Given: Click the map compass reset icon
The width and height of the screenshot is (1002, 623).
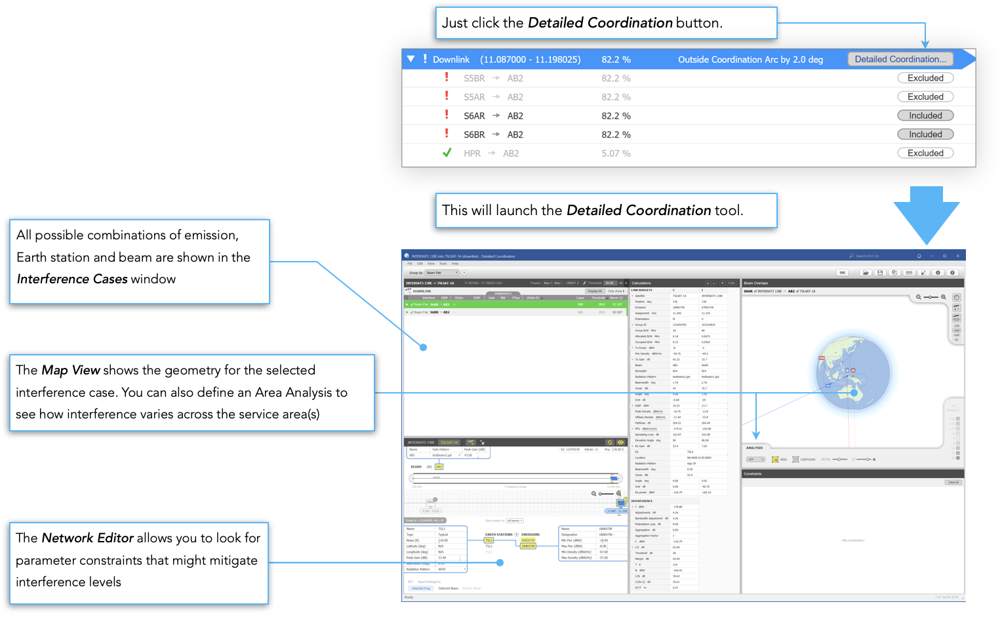Looking at the screenshot, I should click(957, 298).
